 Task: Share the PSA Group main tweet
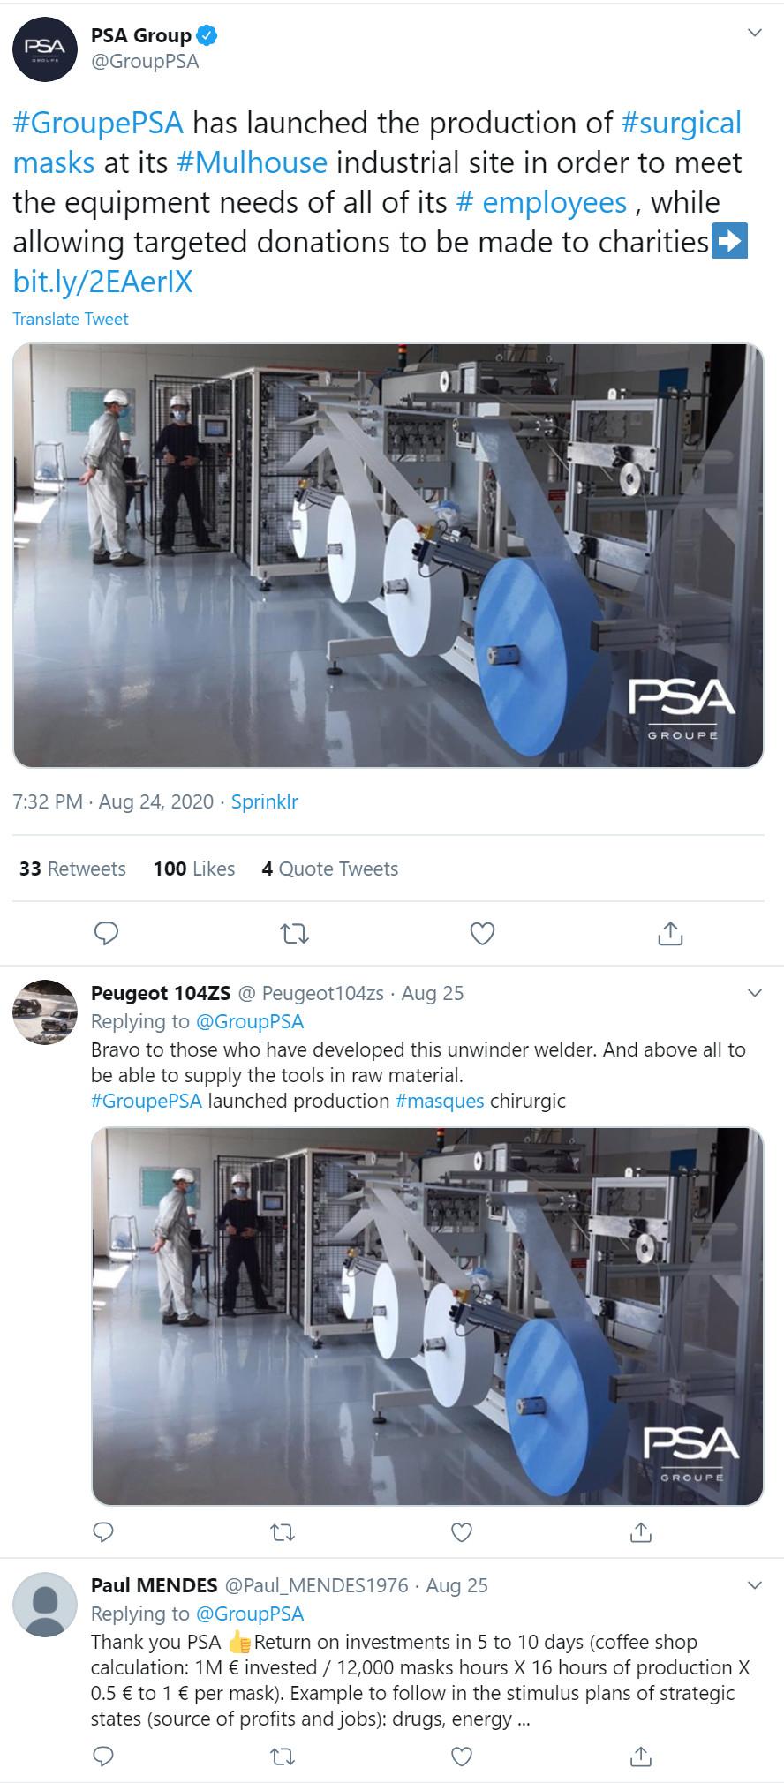pyautogui.click(x=670, y=933)
